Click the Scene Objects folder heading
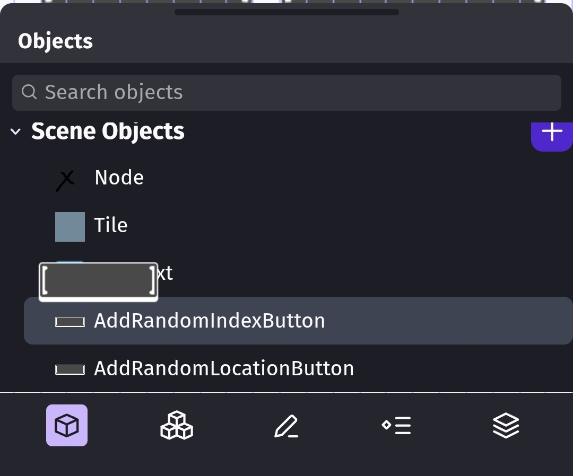Viewport: 573px width, 476px height. click(108, 131)
